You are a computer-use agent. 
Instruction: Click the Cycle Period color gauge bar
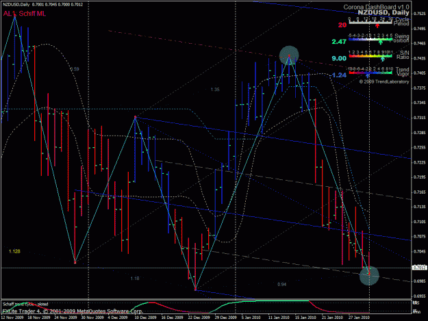click(371, 23)
